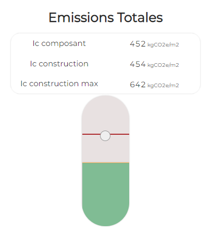Click the orange boundary at top of green fill
This screenshot has height=234, width=211.
pyautogui.click(x=106, y=163)
